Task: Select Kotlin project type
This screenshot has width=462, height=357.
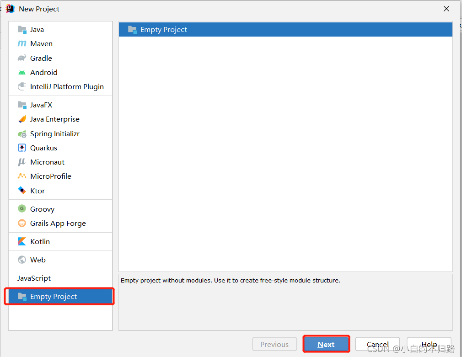Action: 60,241
